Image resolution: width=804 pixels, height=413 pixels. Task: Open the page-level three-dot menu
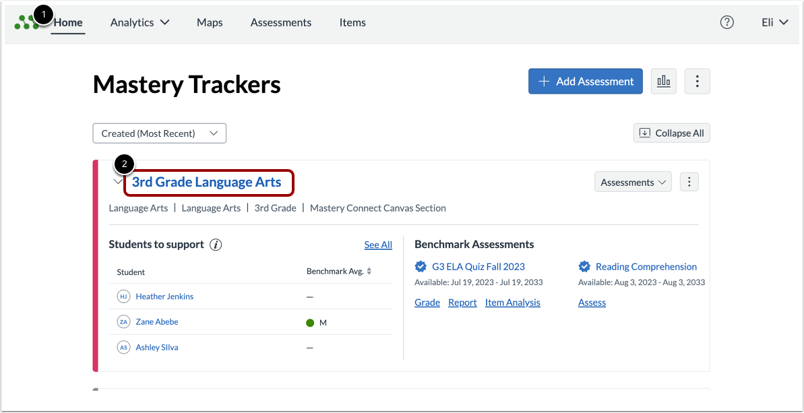point(697,81)
